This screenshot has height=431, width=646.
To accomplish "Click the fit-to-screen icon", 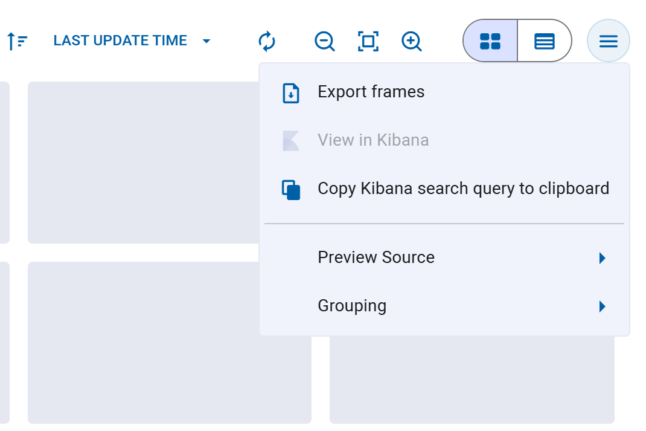I will [x=368, y=41].
